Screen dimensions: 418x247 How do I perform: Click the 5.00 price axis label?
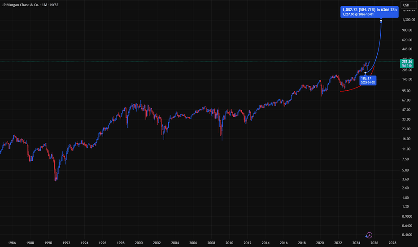coord(405,170)
